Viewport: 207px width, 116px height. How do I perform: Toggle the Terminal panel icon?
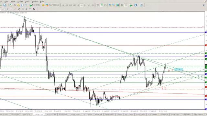(22, 5)
